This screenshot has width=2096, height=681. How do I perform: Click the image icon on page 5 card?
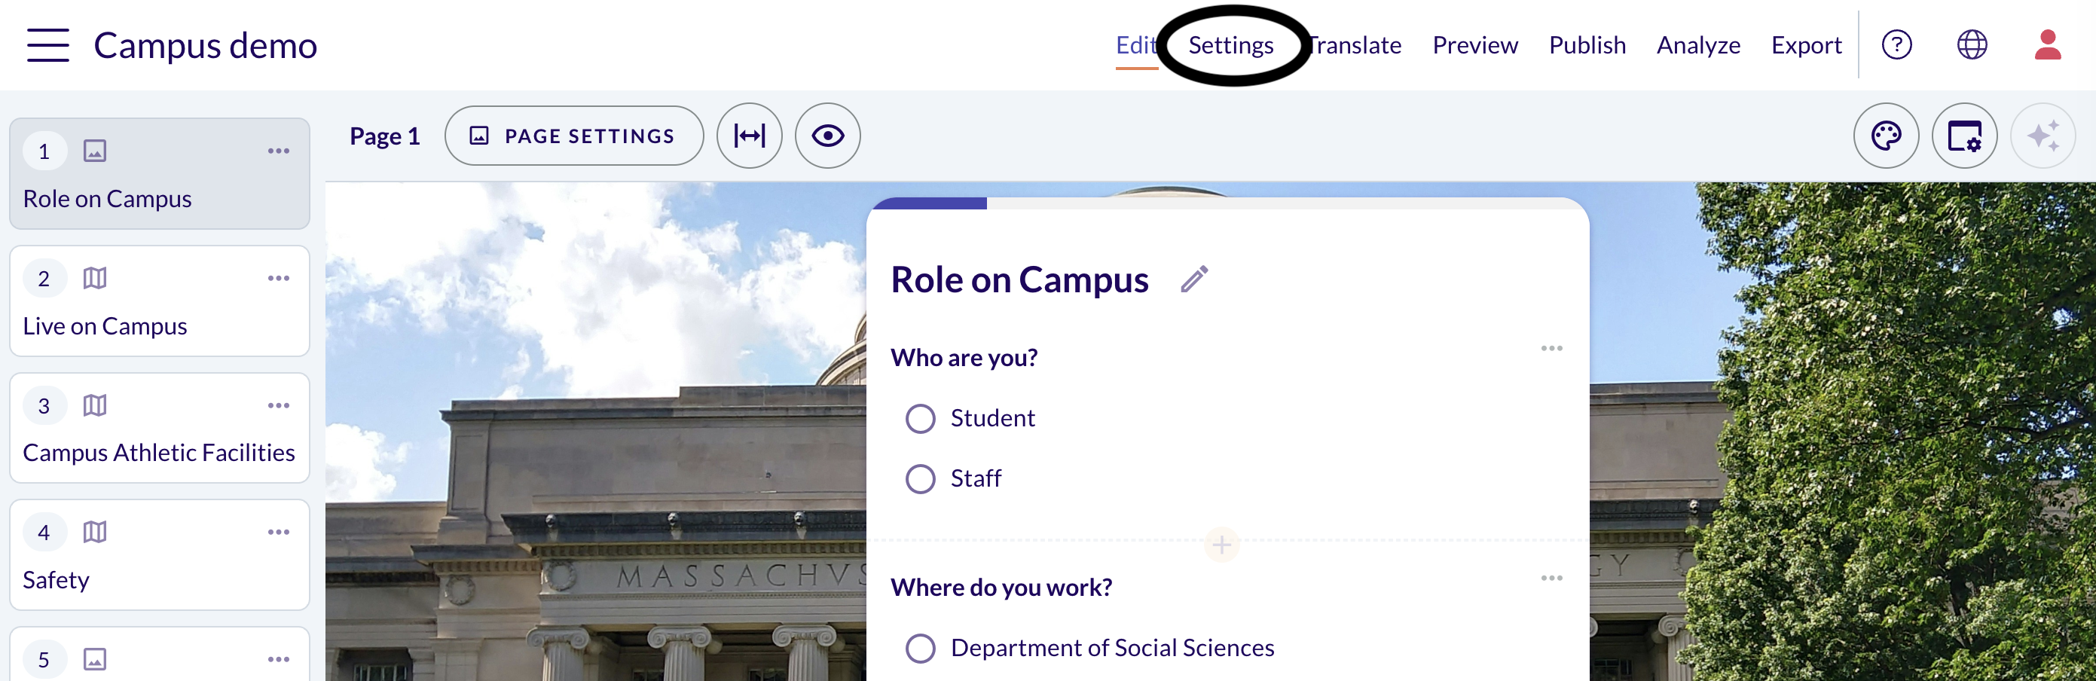(x=94, y=659)
